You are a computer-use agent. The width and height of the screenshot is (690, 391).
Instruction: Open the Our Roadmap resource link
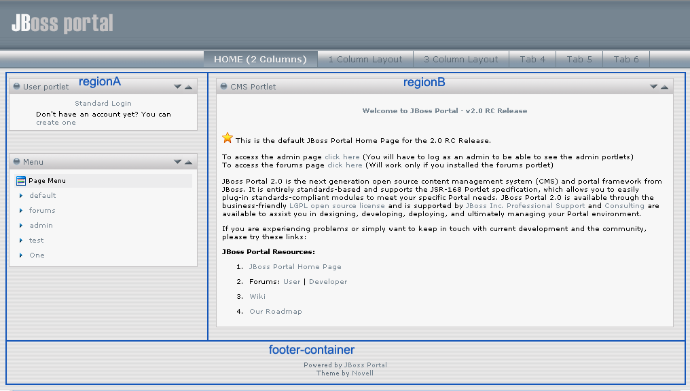tap(276, 312)
